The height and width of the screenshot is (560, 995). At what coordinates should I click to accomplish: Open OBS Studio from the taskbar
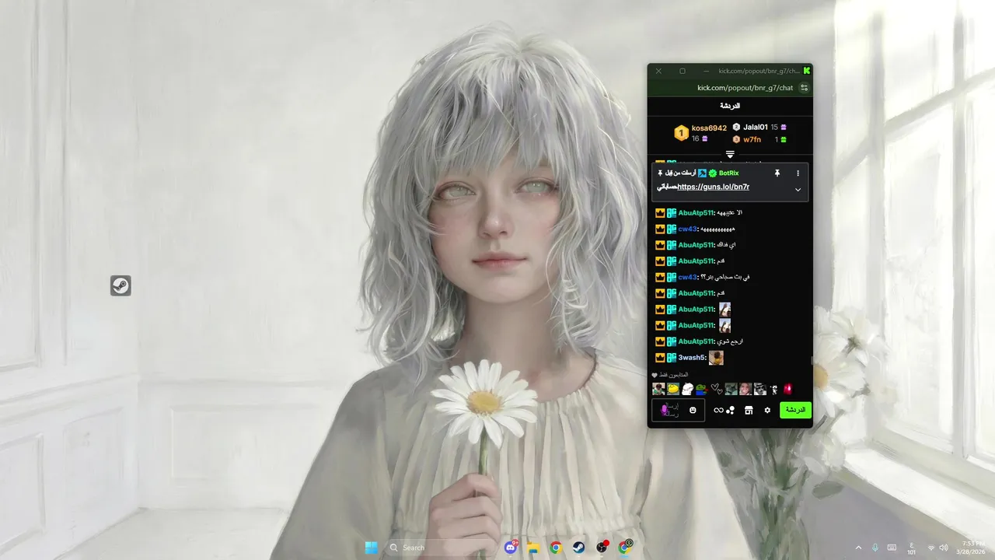(x=602, y=548)
